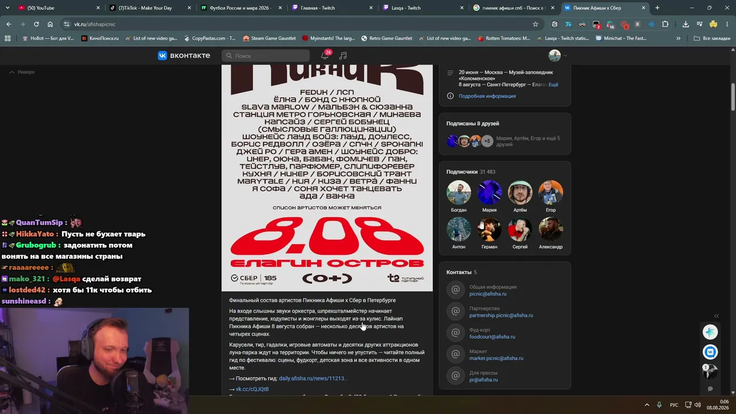Screen dimensions: 736x414
Task: Click the Наверх back-to-top button
Action: (22, 72)
